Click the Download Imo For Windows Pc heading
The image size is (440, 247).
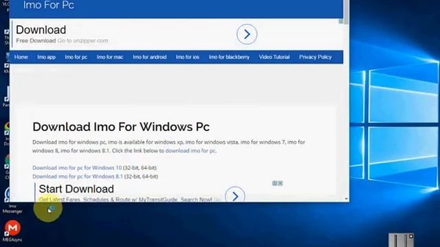(x=121, y=127)
